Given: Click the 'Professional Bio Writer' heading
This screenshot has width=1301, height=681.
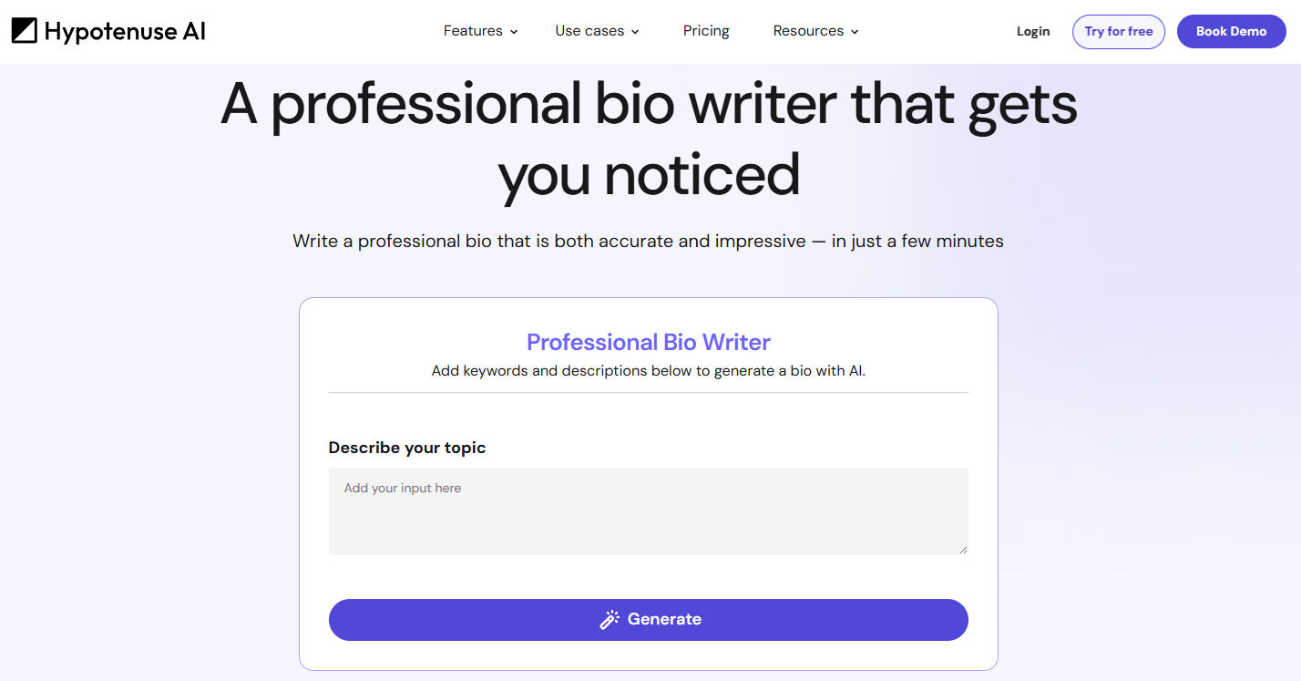Looking at the screenshot, I should click(648, 342).
